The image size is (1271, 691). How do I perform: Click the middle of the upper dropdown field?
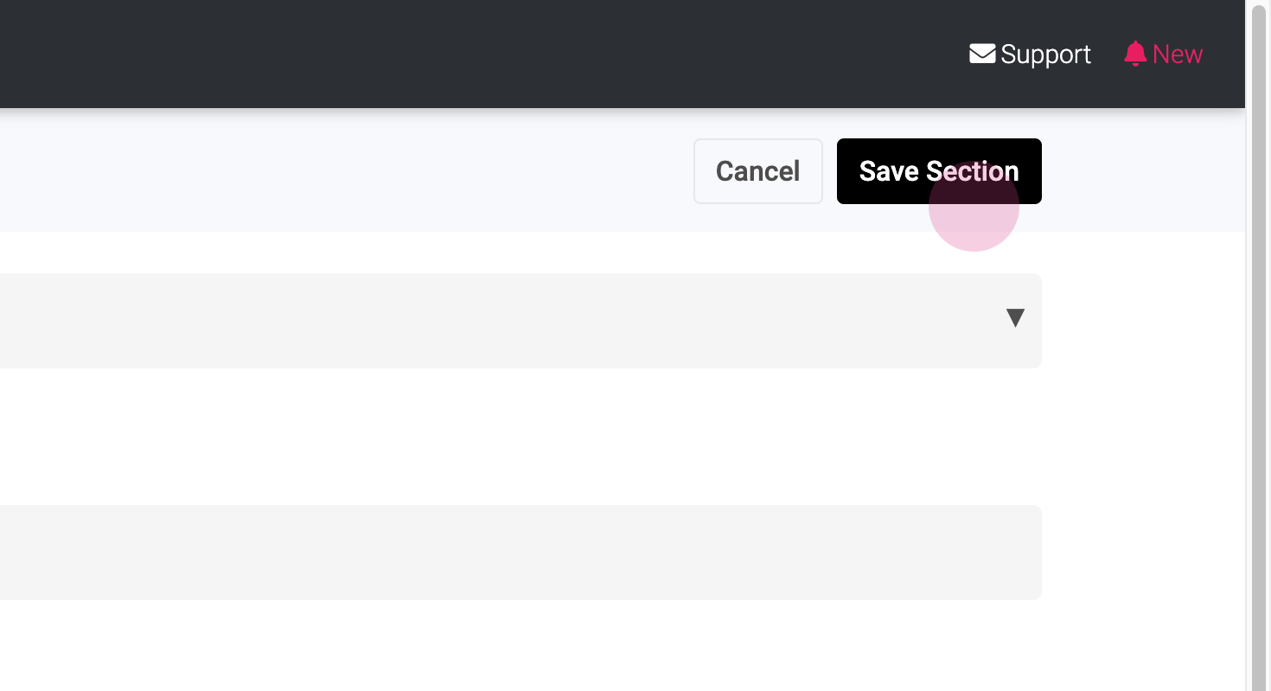(x=519, y=321)
